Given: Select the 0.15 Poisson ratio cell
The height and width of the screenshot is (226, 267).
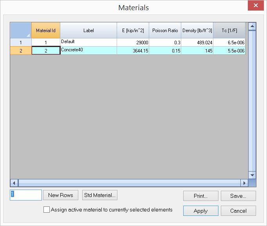Looking at the screenshot, I should coord(165,51).
